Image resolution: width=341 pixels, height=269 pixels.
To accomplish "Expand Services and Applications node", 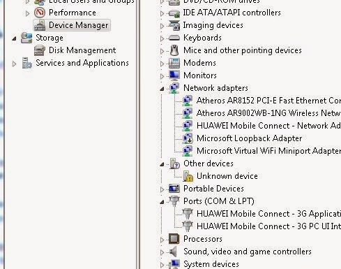I will coord(15,64).
